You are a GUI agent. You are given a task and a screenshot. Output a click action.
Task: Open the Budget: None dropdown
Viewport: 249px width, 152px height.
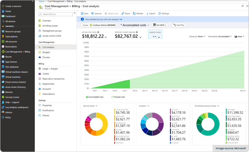[155, 34]
